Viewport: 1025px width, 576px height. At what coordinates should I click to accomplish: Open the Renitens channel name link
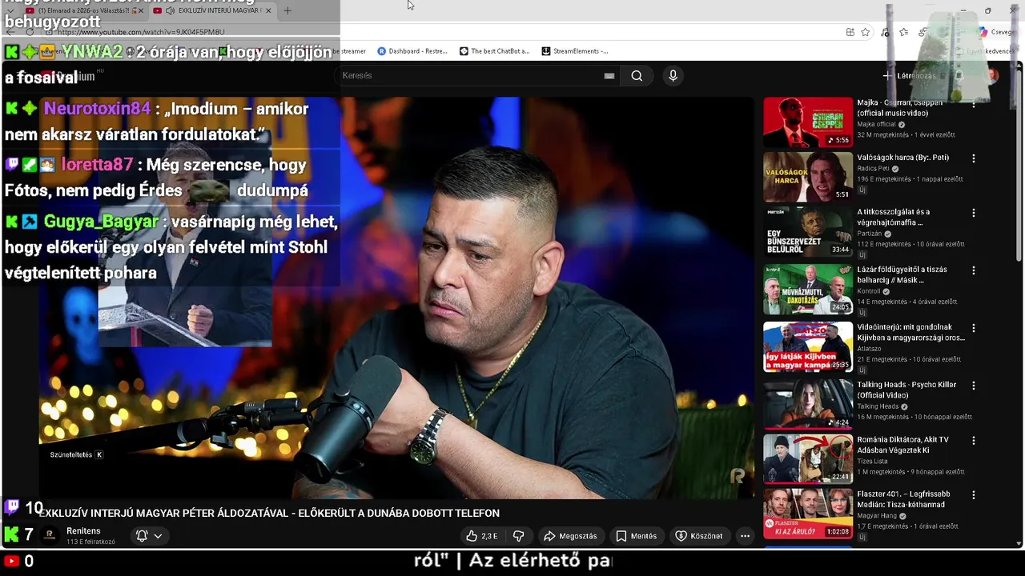83,531
